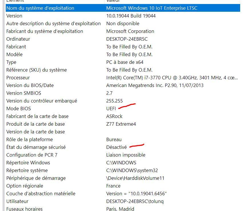Select 'Produit de la carte de base' row
This screenshot has height=211, width=245.
click(35, 124)
